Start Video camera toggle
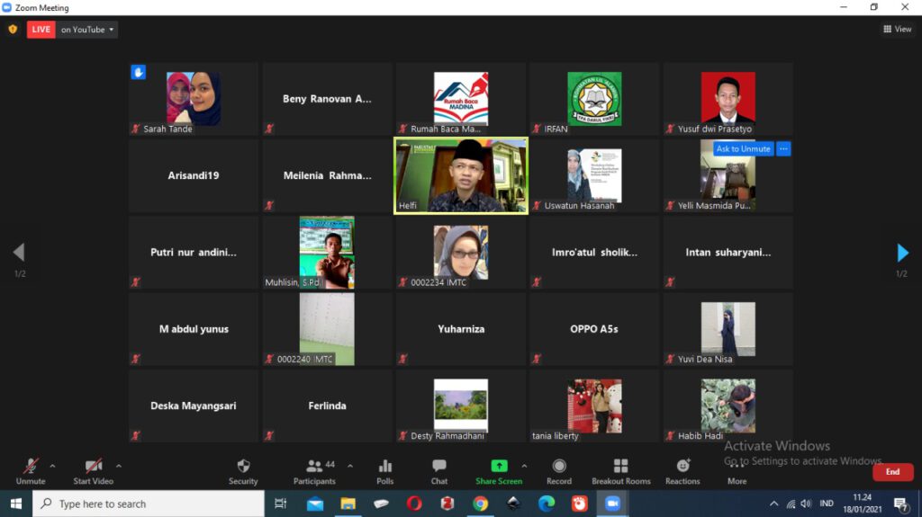Screen dimensions: 922x517 pos(94,466)
